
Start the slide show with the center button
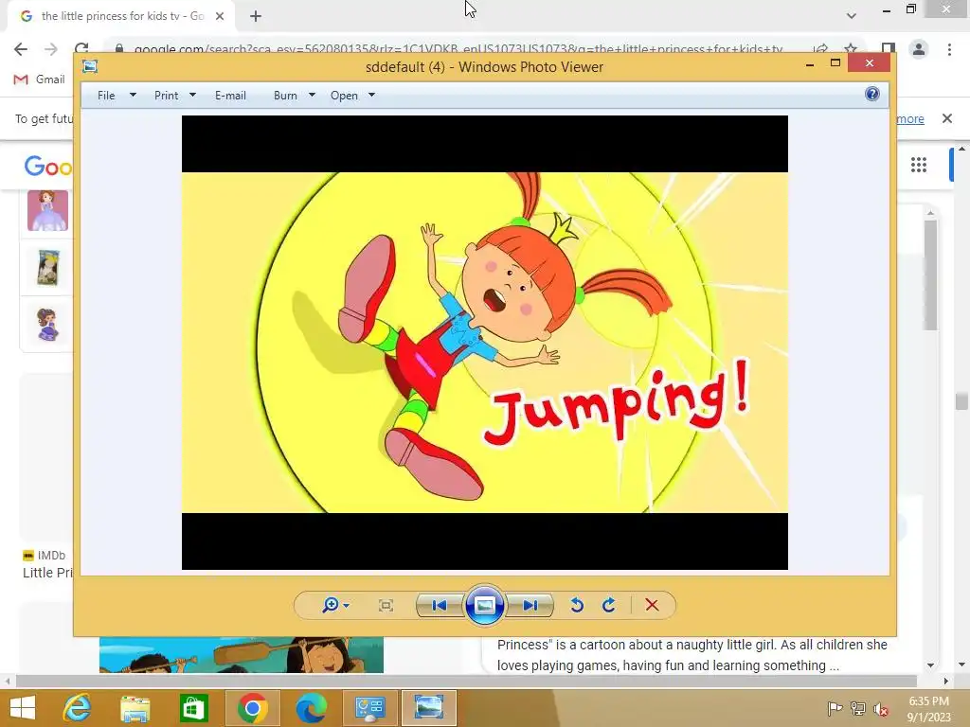coord(484,605)
